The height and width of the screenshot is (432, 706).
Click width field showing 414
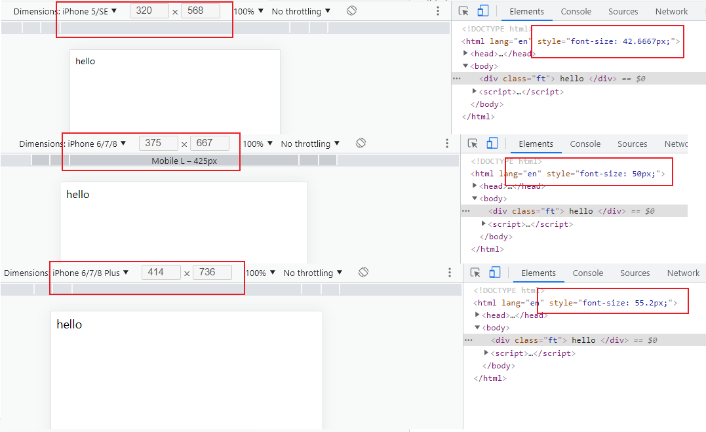161,272
